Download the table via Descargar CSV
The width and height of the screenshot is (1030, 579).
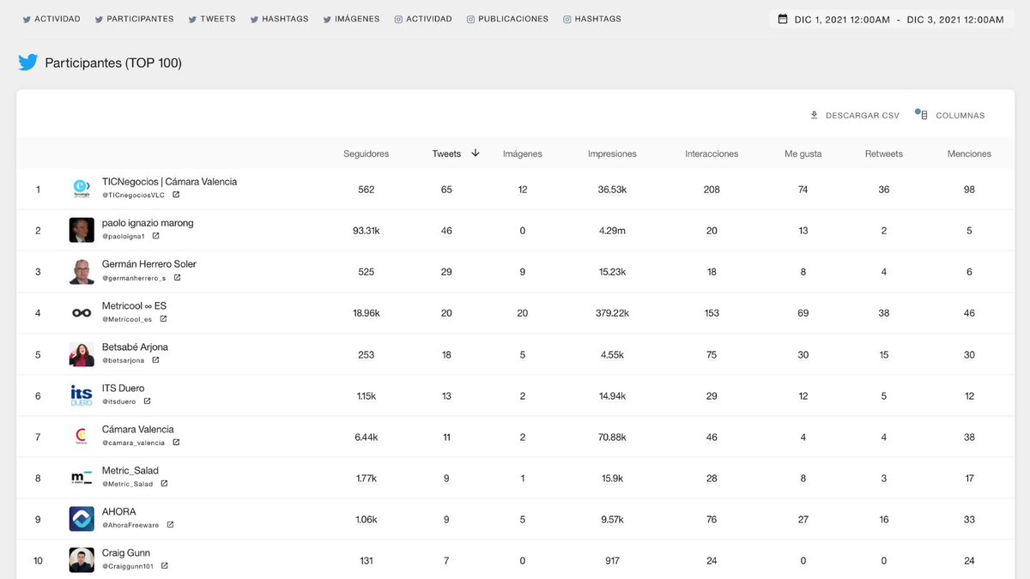click(x=855, y=115)
